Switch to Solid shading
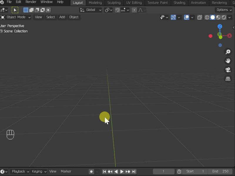 pyautogui.click(x=212, y=17)
